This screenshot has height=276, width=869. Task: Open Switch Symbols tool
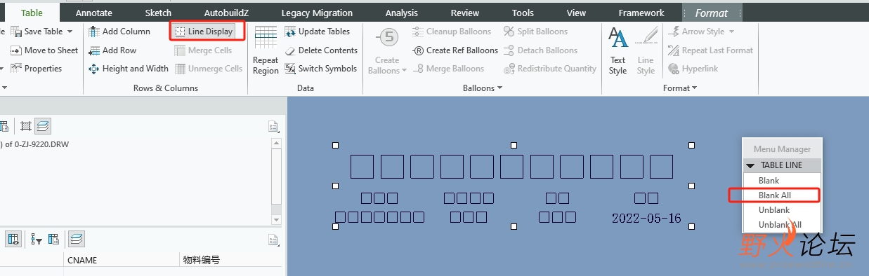[x=321, y=69]
